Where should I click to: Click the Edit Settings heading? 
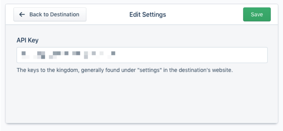[148, 14]
